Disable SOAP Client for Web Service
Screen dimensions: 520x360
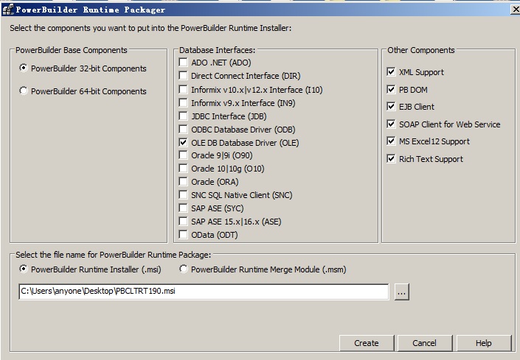(x=391, y=124)
